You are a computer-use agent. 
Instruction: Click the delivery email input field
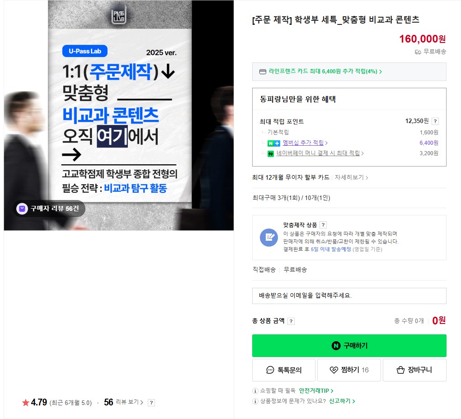point(349,295)
